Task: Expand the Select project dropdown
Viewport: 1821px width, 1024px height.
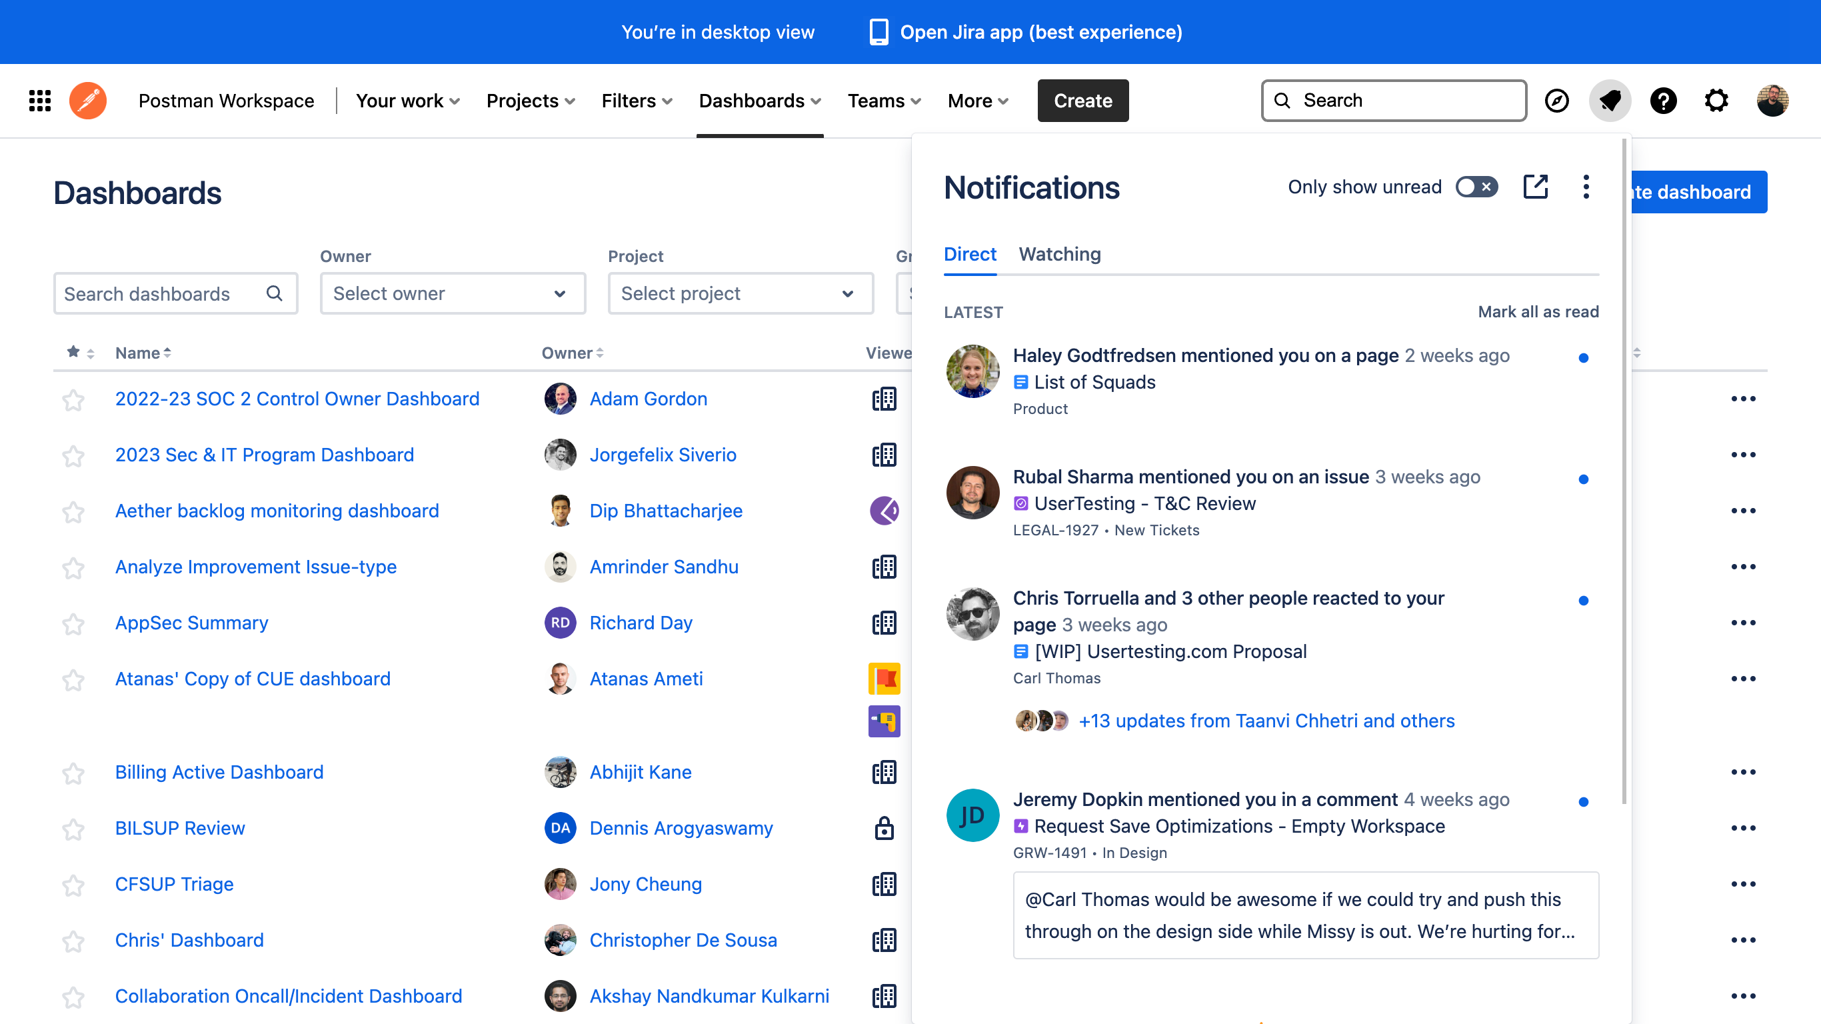Action: pyautogui.click(x=740, y=293)
